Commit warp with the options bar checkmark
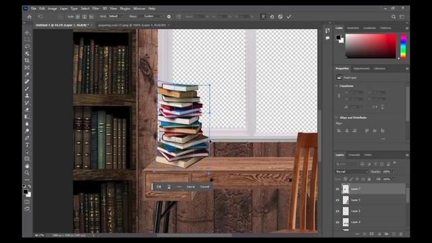The height and width of the screenshot is (243, 432). click(x=289, y=16)
